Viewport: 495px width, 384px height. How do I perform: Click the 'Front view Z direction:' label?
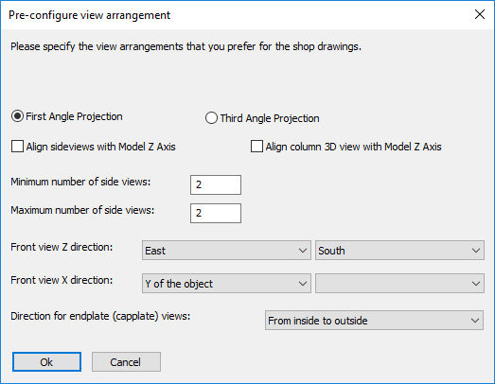(62, 247)
